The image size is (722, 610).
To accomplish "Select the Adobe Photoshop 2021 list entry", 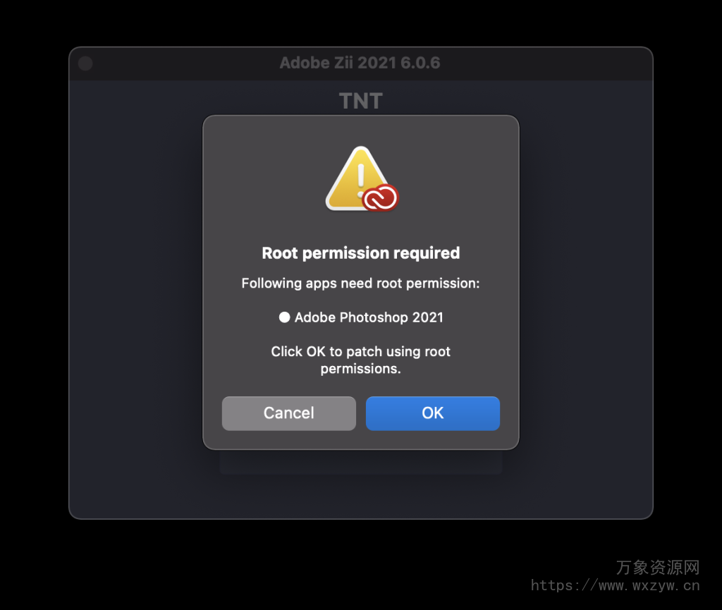I will pyautogui.click(x=361, y=317).
